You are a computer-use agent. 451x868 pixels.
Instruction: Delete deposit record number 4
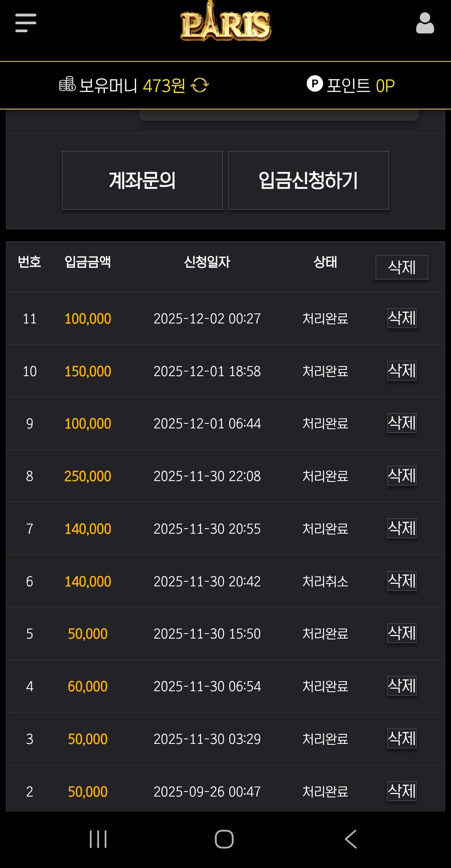[401, 686]
